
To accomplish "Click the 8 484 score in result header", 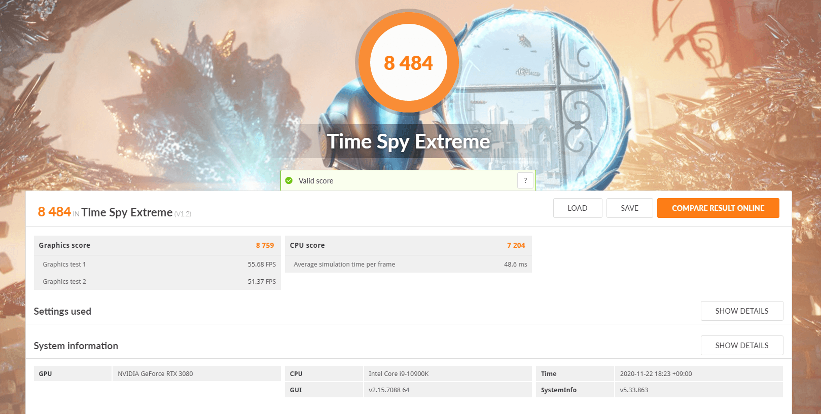I will pyautogui.click(x=54, y=212).
